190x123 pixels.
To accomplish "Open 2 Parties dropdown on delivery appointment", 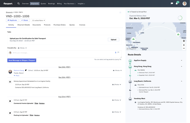I will coord(117,85).
